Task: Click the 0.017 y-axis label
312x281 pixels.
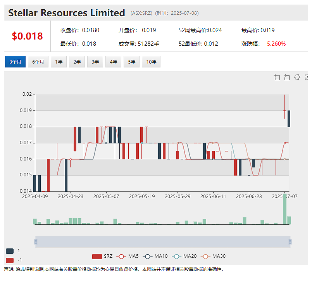Action: click(x=26, y=143)
